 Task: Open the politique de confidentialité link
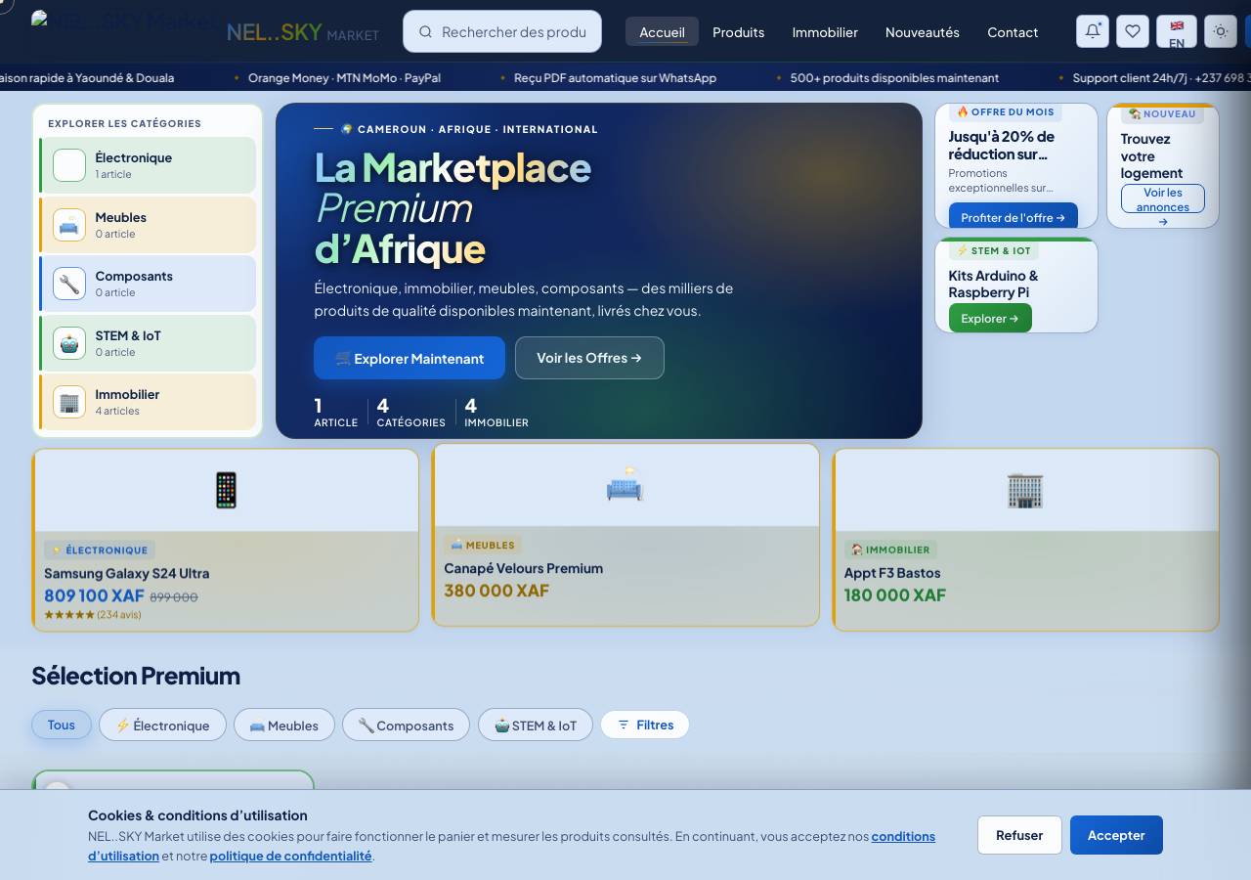[x=290, y=856]
